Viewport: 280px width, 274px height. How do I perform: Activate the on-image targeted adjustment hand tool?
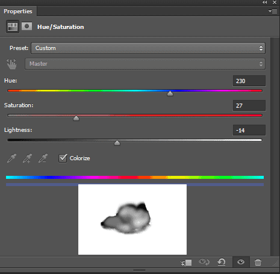coord(11,64)
